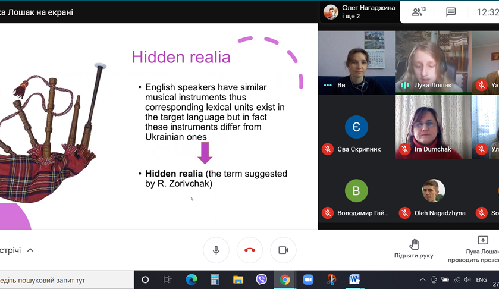This screenshot has width=499, height=289.
Task: Show hidden system tray icons
Action: (422, 280)
